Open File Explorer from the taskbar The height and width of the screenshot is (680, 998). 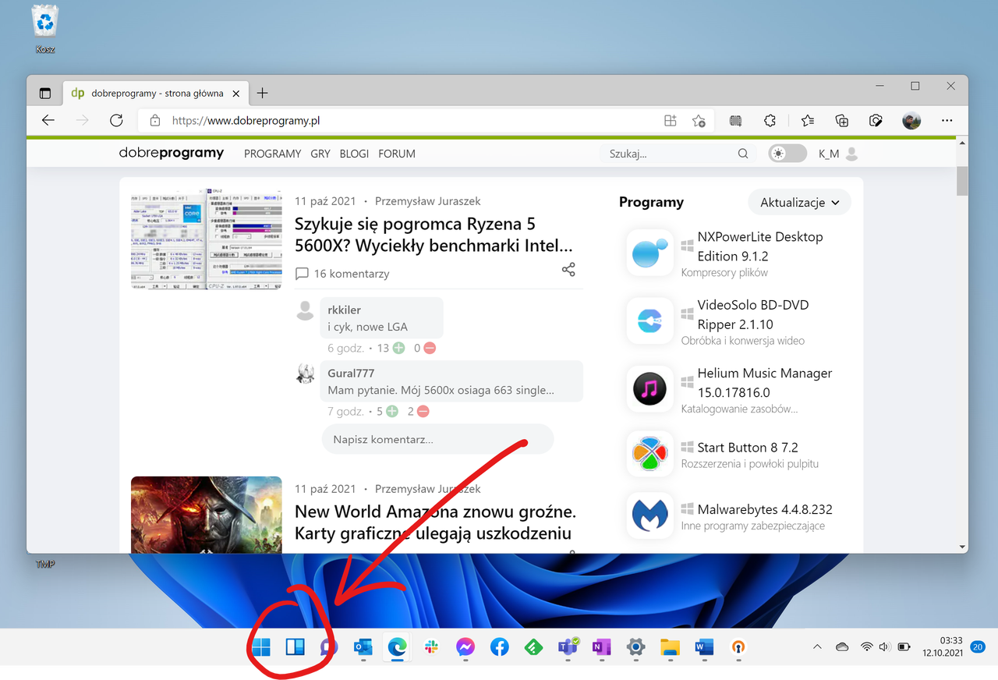[670, 646]
